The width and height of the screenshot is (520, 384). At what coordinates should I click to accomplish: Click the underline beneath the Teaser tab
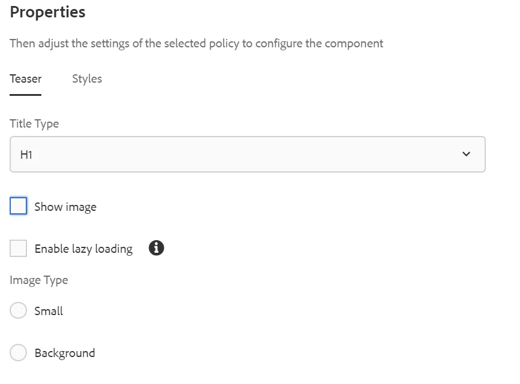(26, 95)
